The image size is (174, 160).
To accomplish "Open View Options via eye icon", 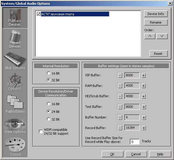I will (x=15, y=125).
